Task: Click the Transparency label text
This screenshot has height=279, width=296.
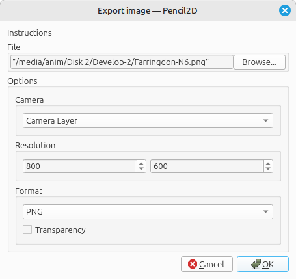Action: coord(61,230)
